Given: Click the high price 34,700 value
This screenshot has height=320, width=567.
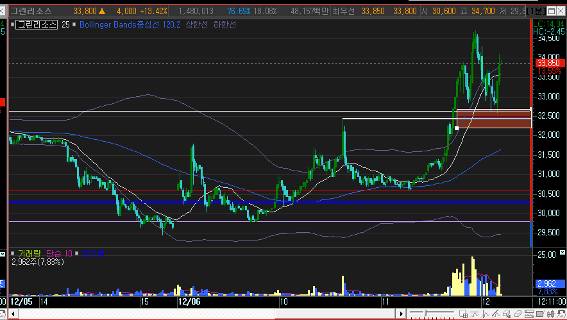Looking at the screenshot, I should [x=483, y=11].
